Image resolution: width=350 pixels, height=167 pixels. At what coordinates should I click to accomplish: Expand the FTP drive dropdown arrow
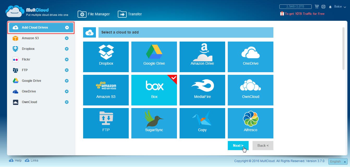(x=67, y=70)
